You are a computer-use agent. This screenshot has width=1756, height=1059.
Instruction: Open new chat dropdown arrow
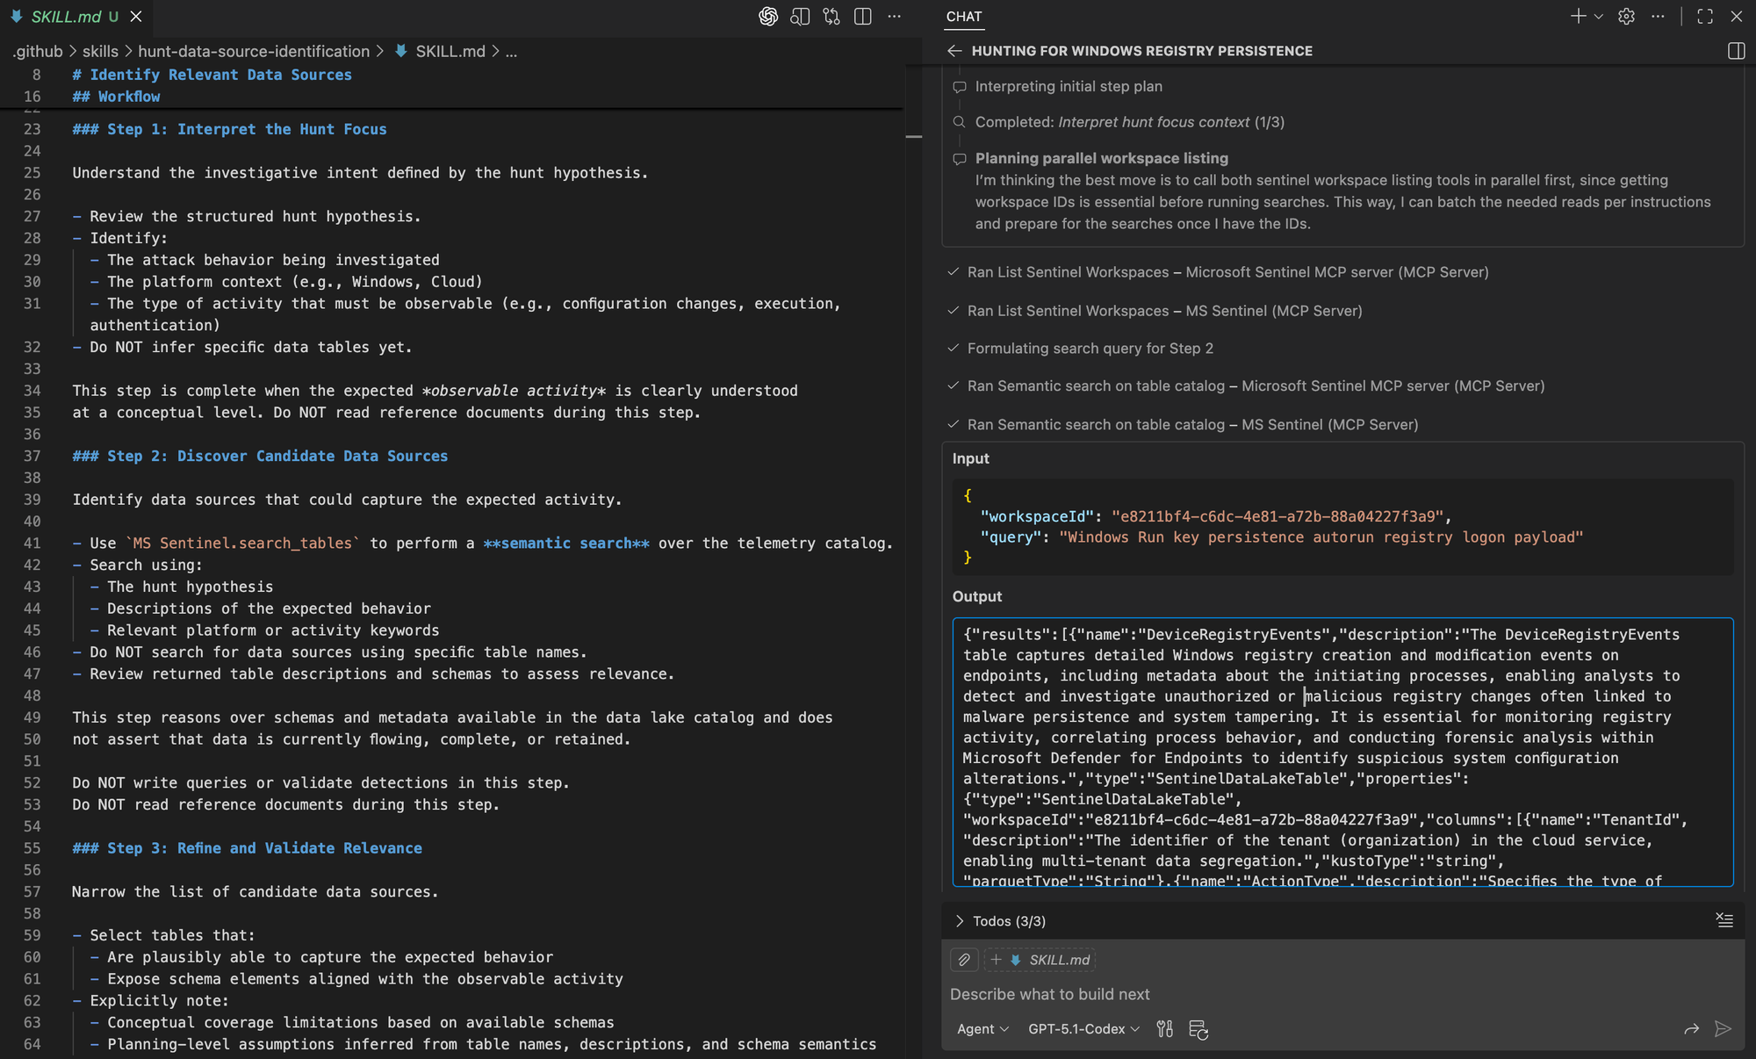1599,17
